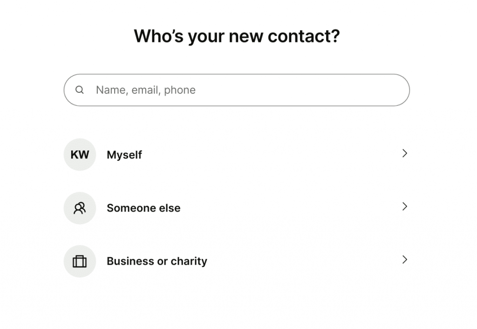Choose the Myself label text
Viewport: 477px width, 329px height.
click(124, 155)
